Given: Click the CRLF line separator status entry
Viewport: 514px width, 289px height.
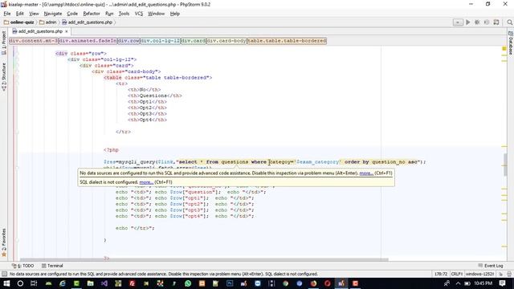Looking at the screenshot, I should pyautogui.click(x=457, y=274).
